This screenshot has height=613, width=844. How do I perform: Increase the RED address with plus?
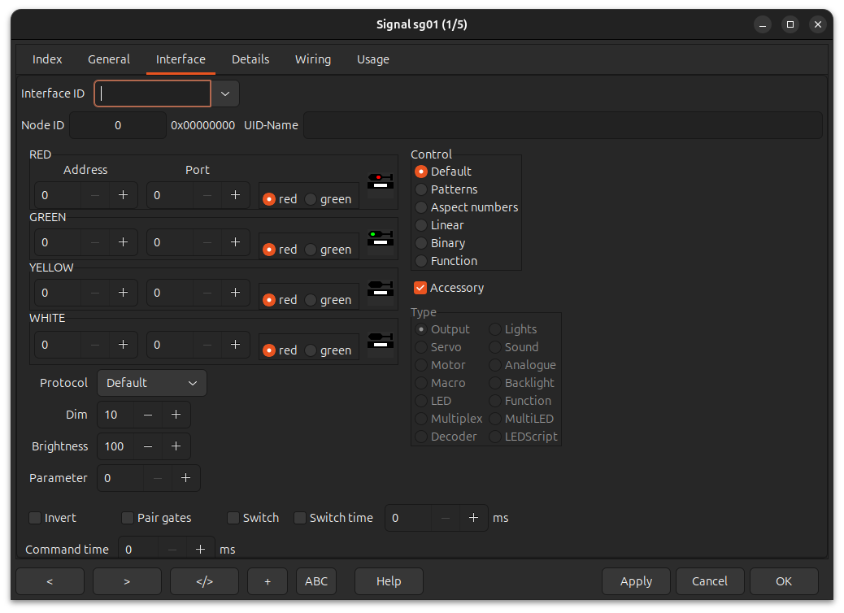(124, 195)
